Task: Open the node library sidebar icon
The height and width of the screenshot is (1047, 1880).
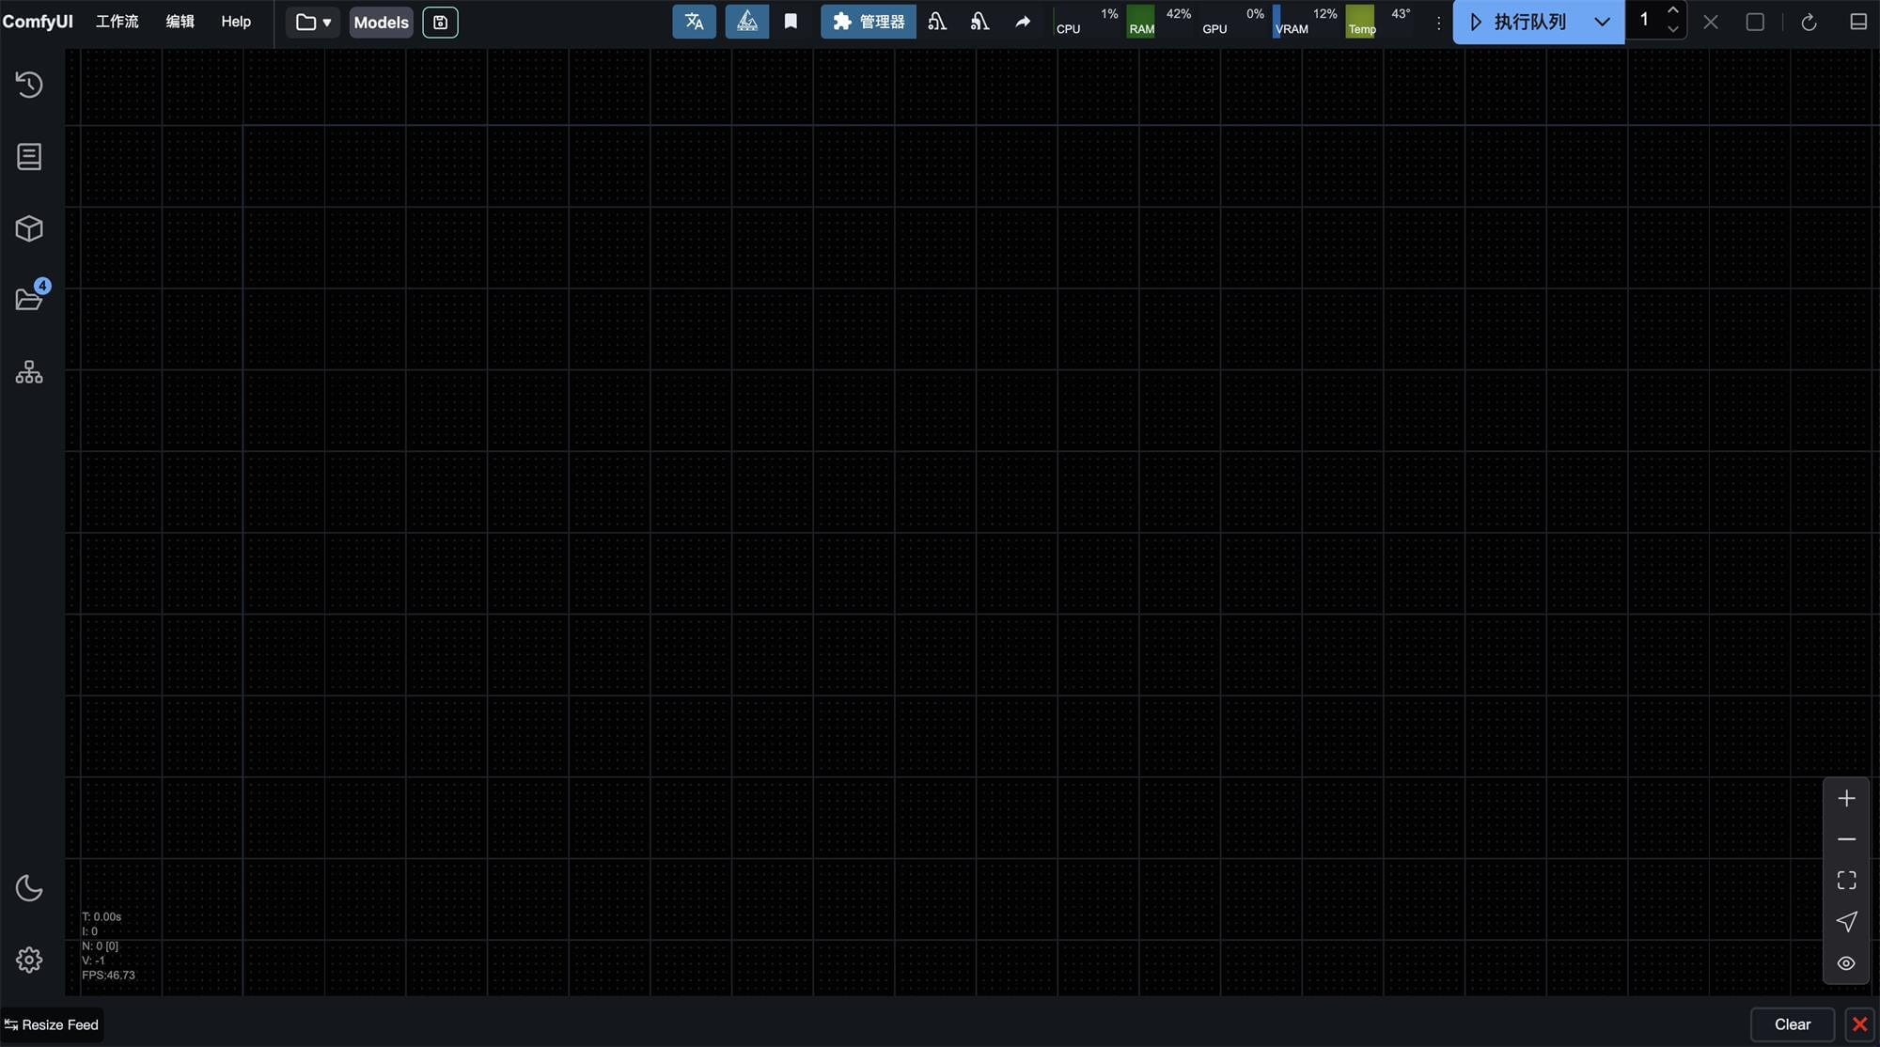Action: (x=29, y=157)
